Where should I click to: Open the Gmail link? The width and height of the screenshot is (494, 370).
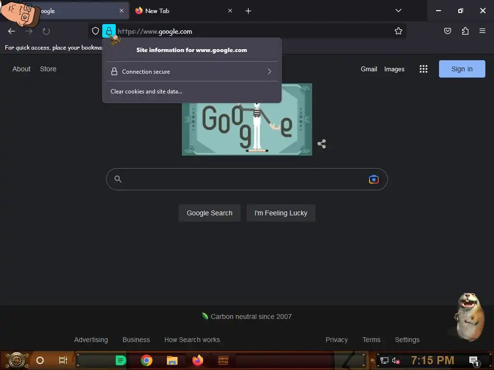369,69
